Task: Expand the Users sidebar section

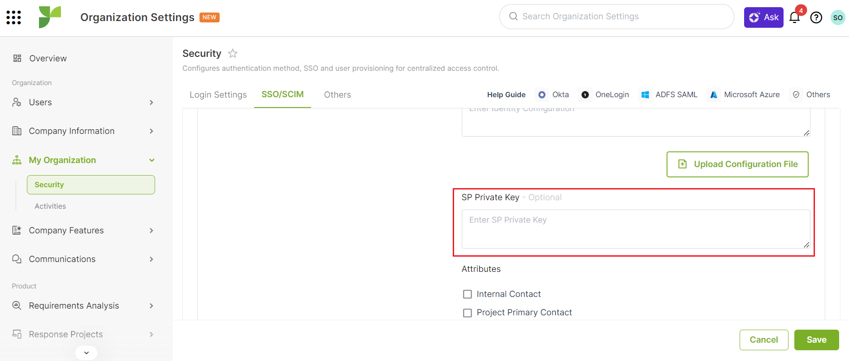Action: (x=83, y=103)
